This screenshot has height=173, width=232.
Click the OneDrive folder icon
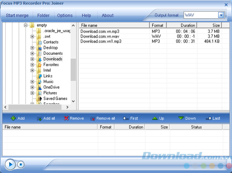coord(39,87)
